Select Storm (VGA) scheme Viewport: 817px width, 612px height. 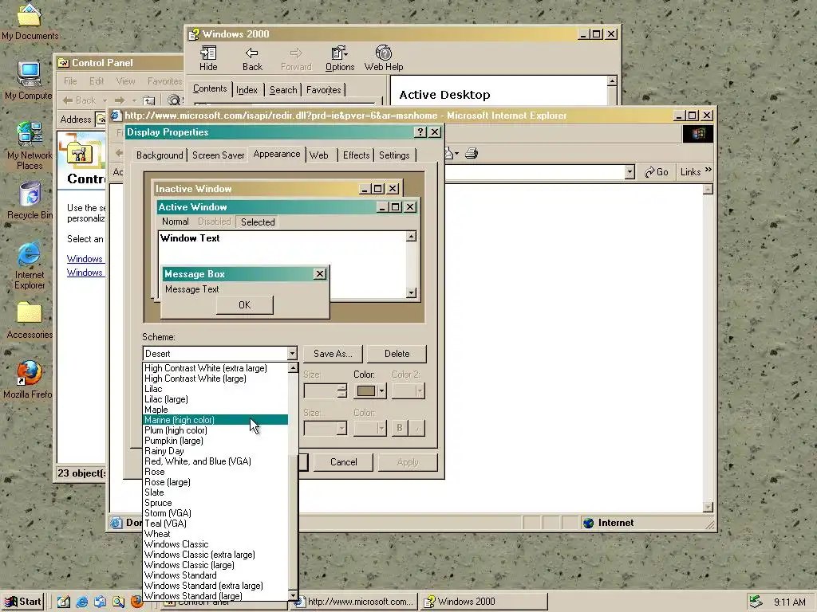pos(215,513)
